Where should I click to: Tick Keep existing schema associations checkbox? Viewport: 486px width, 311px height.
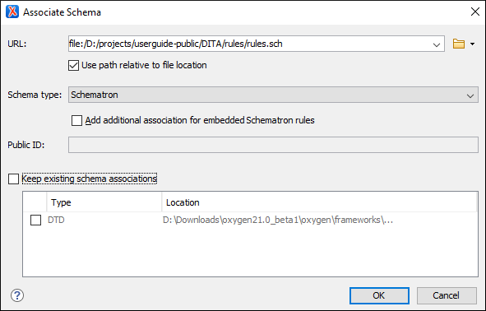click(x=13, y=179)
